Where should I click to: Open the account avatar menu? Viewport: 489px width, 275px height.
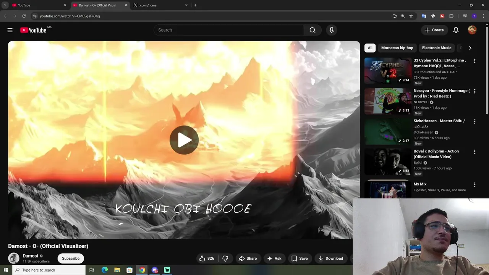click(x=472, y=30)
